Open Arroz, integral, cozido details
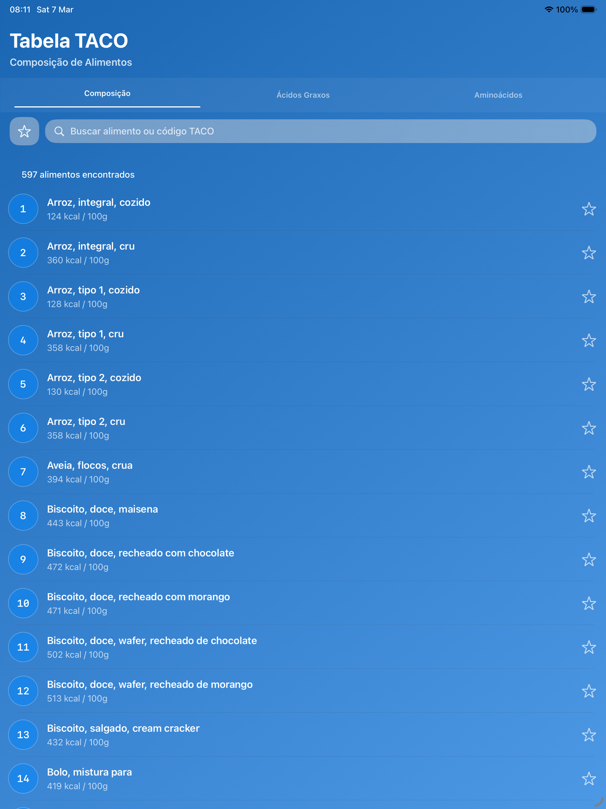This screenshot has width=606, height=809. tap(303, 209)
